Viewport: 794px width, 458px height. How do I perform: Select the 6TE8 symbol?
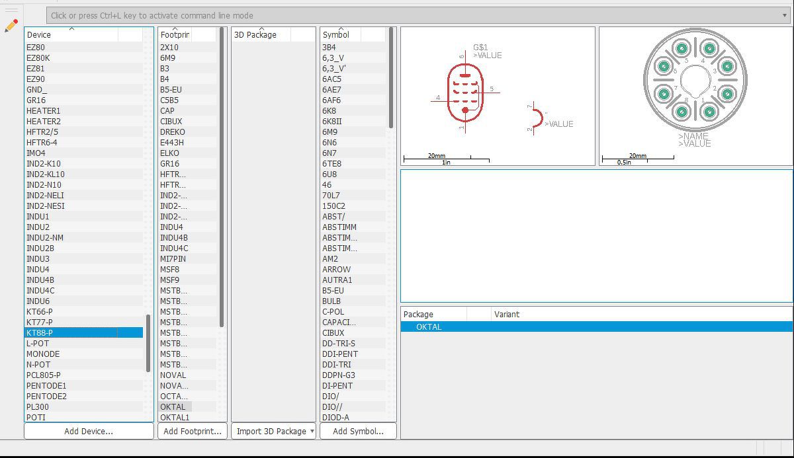click(353, 163)
